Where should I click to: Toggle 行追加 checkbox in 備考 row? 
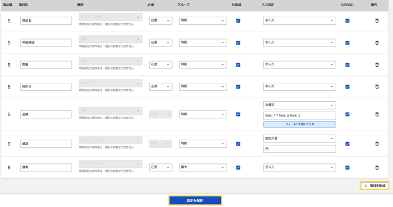click(238, 167)
